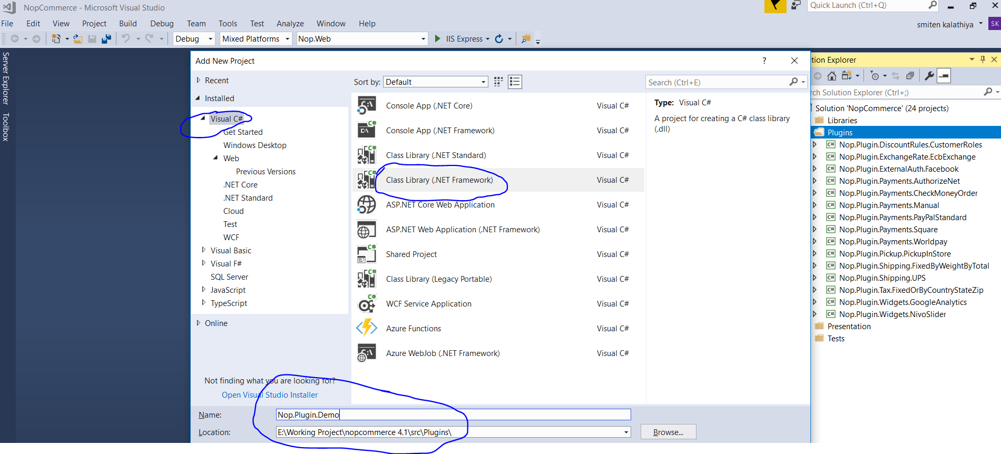
Task: Click the template Search magnifier icon
Action: 794,82
